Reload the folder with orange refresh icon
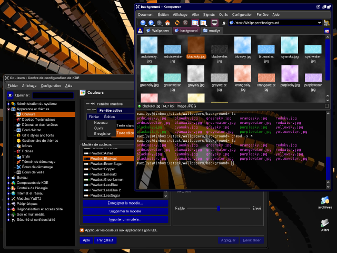 [x=177, y=23]
